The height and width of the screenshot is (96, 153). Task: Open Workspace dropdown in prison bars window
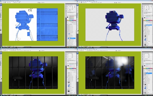[43, 50]
